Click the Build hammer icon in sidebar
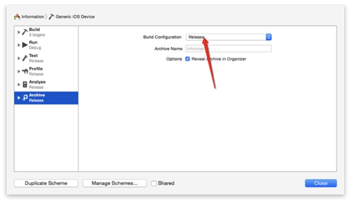The image size is (351, 203). pos(25,32)
